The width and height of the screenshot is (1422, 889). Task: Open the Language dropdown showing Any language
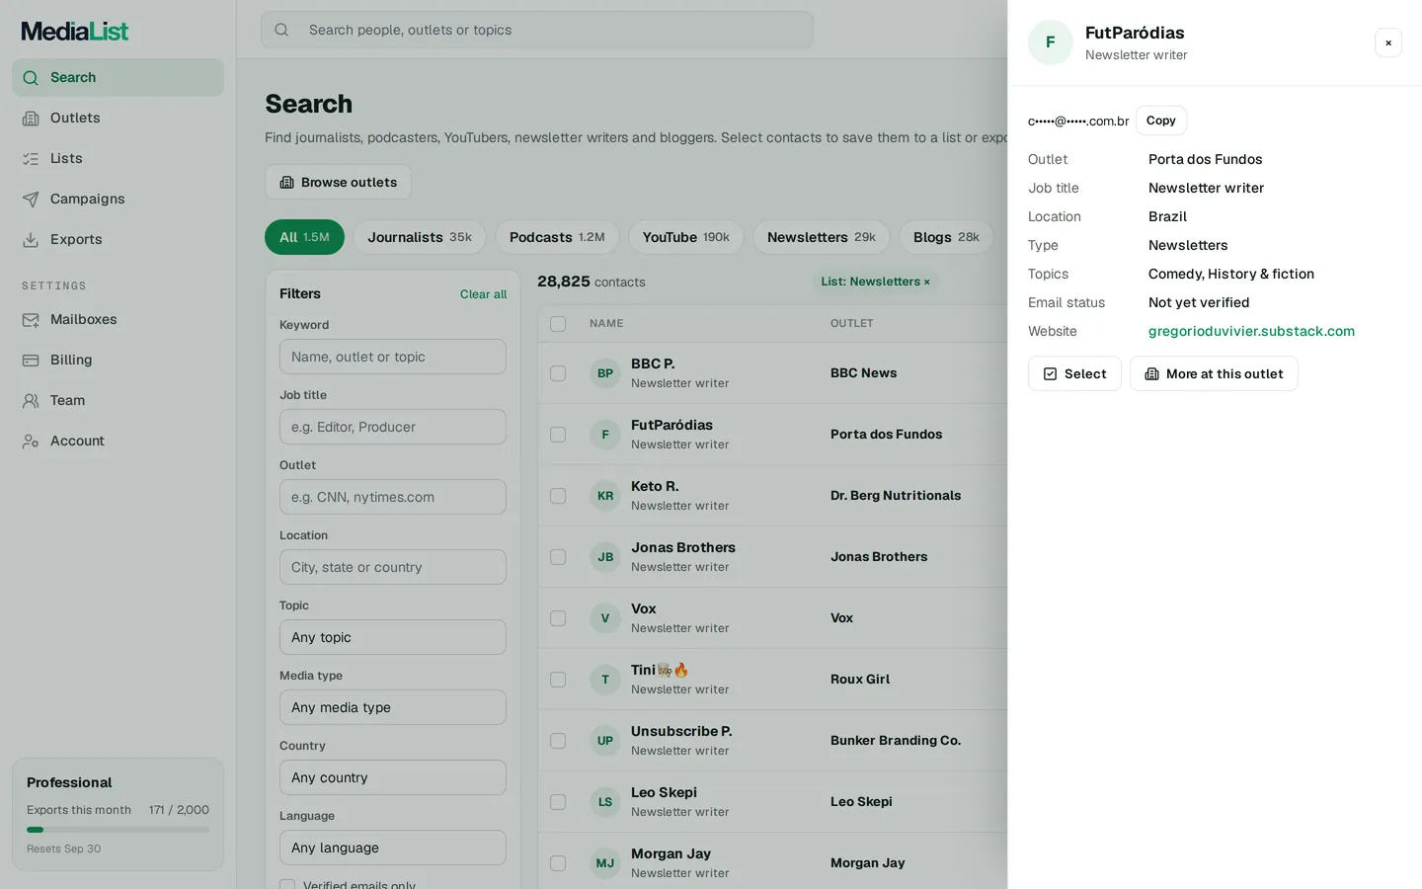point(393,848)
